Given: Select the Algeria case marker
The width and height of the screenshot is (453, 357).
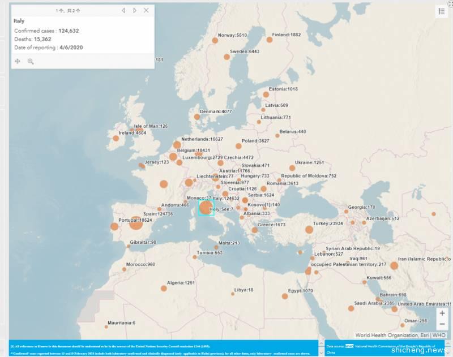Looking at the screenshot, I should (x=164, y=288).
